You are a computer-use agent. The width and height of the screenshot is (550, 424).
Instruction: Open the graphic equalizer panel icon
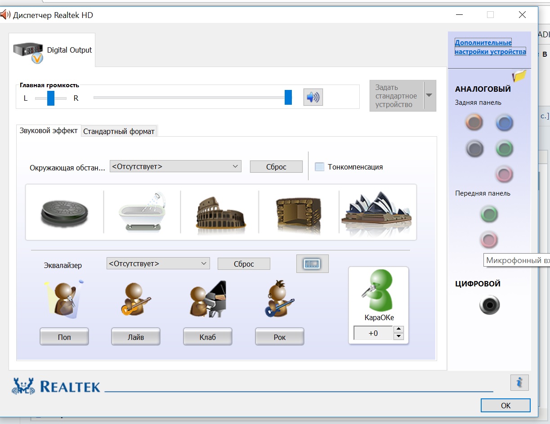point(312,264)
